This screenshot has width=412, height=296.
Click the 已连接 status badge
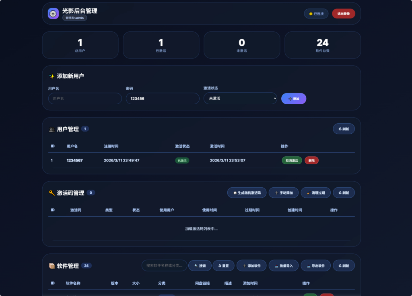[316, 13]
